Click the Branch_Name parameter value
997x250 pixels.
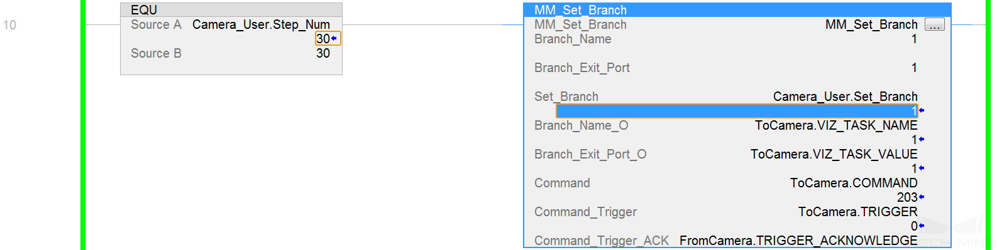coord(914,39)
